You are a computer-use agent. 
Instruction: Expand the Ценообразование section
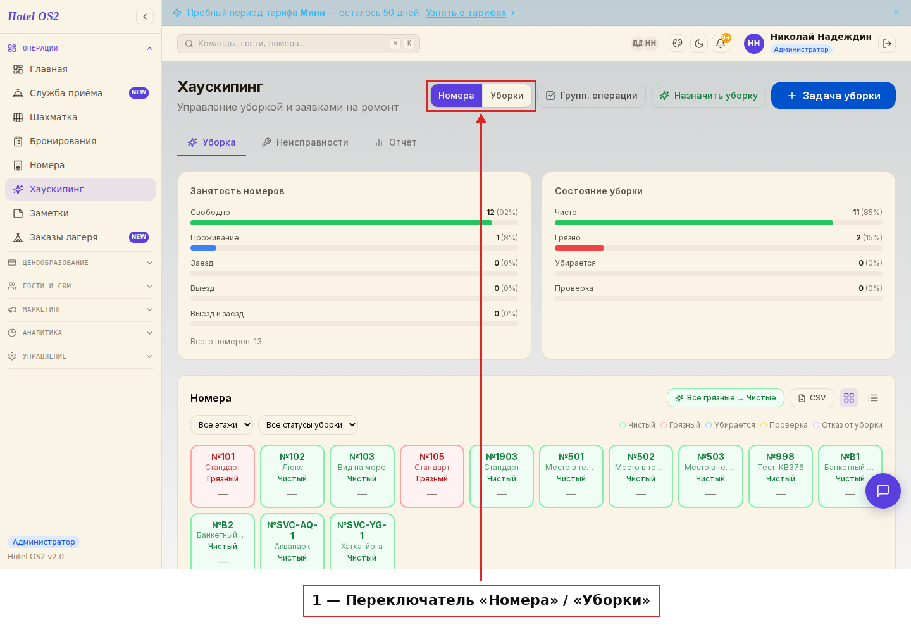tap(80, 263)
